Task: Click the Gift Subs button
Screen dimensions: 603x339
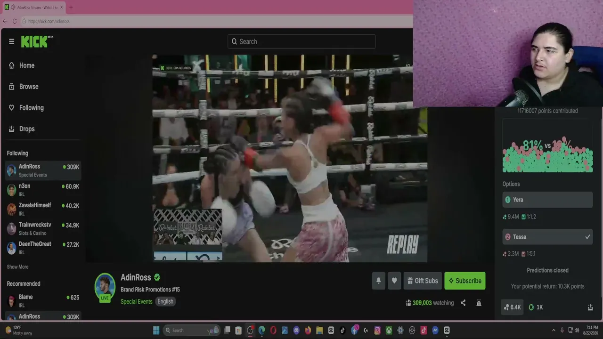Action: coord(423,281)
